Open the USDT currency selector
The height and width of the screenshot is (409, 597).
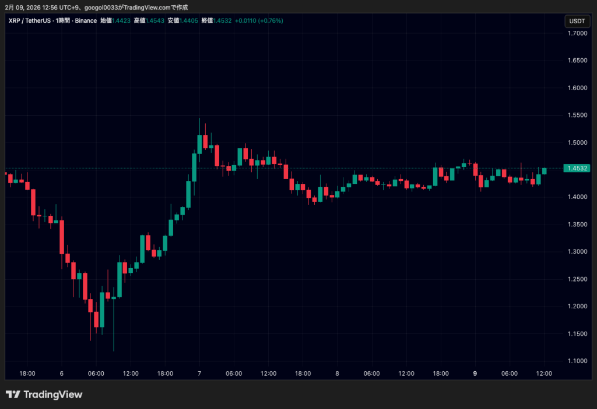(577, 21)
